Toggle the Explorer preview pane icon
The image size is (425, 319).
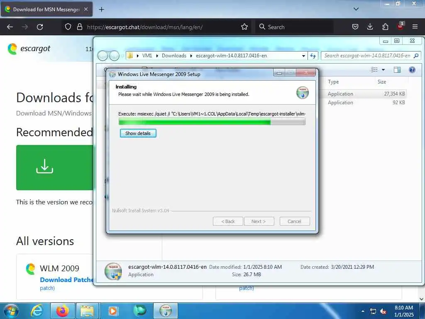point(397,70)
